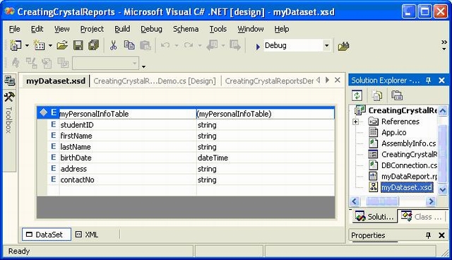Close the Properties panel
Screen dimensions: 452x260
[441, 235]
